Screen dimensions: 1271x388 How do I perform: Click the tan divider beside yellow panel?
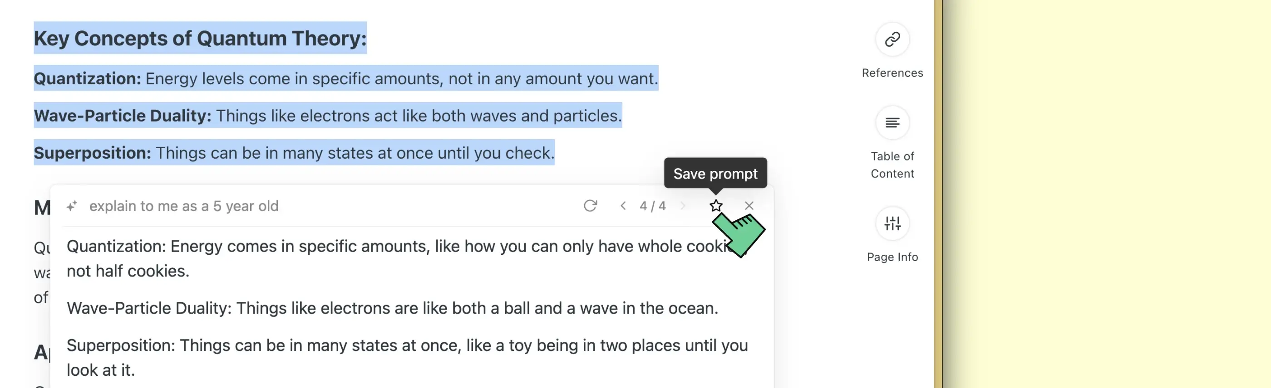(937, 194)
